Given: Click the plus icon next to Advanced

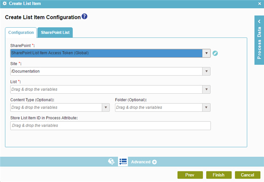Looking at the screenshot, I should (154, 162).
